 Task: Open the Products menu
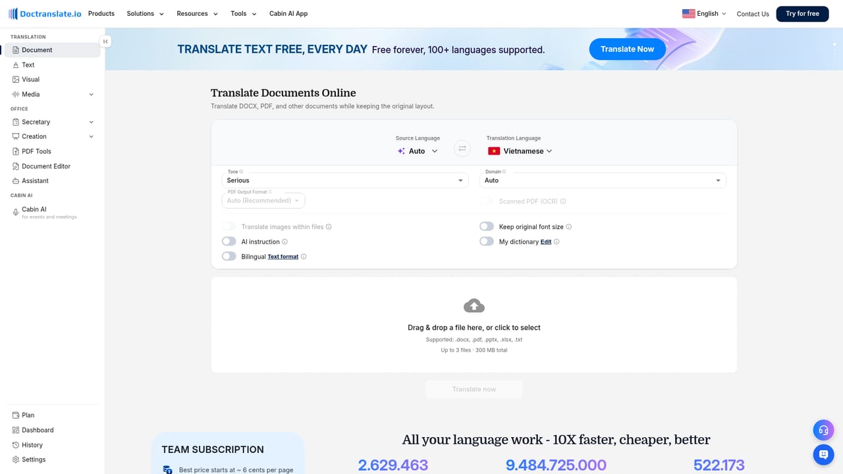click(x=101, y=13)
